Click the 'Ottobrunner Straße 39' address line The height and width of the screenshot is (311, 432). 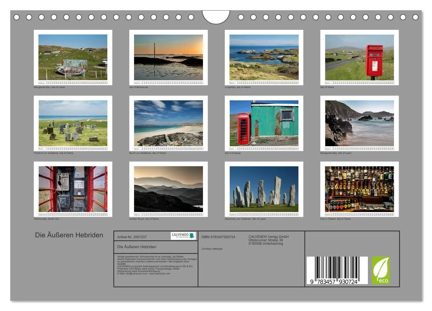pyautogui.click(x=266, y=240)
